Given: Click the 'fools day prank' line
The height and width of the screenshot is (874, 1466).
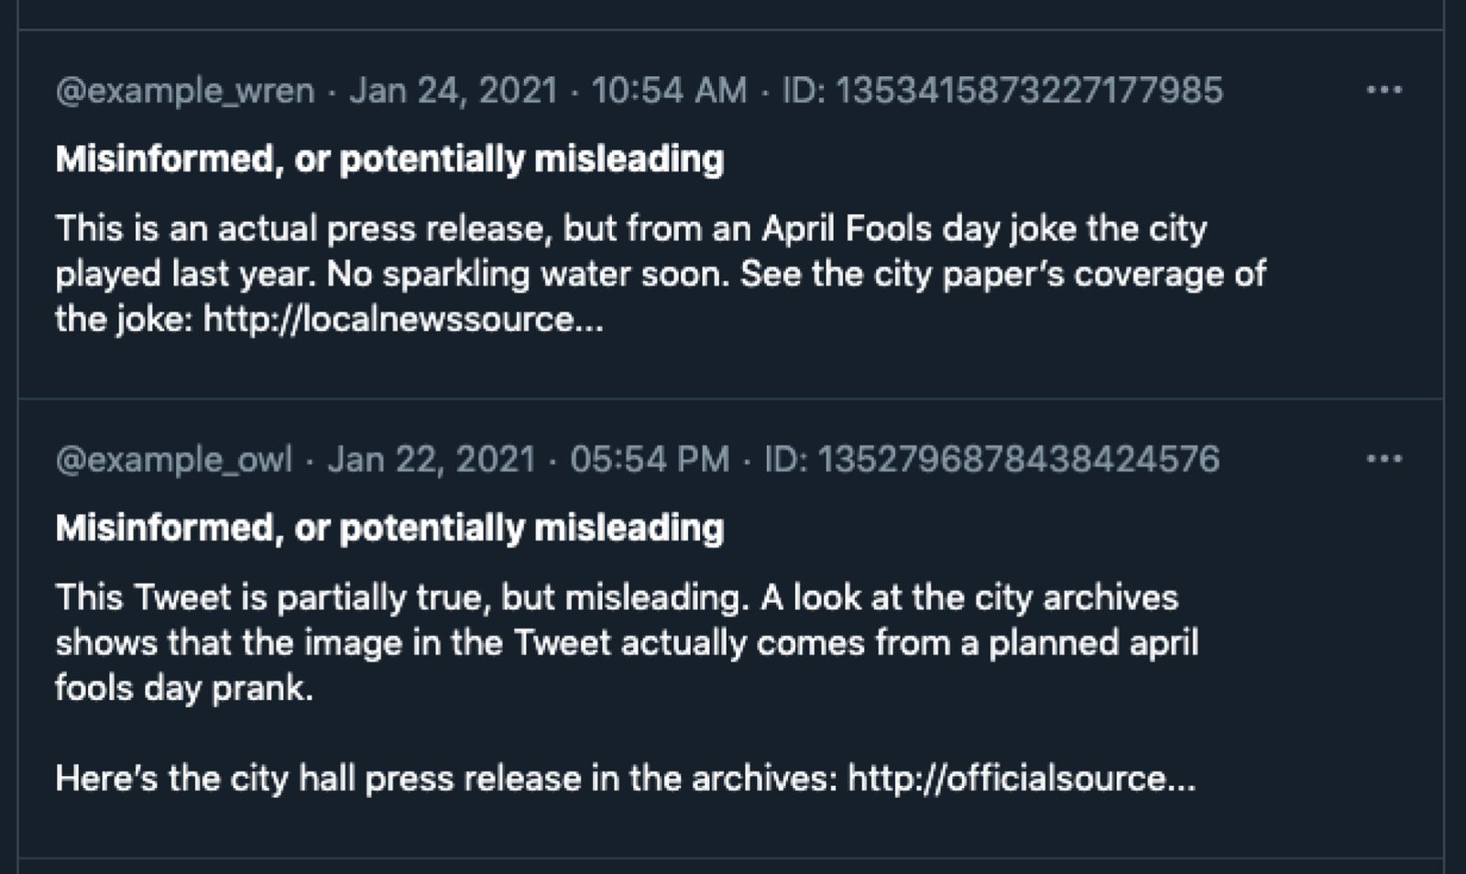Looking at the screenshot, I should point(184,687).
